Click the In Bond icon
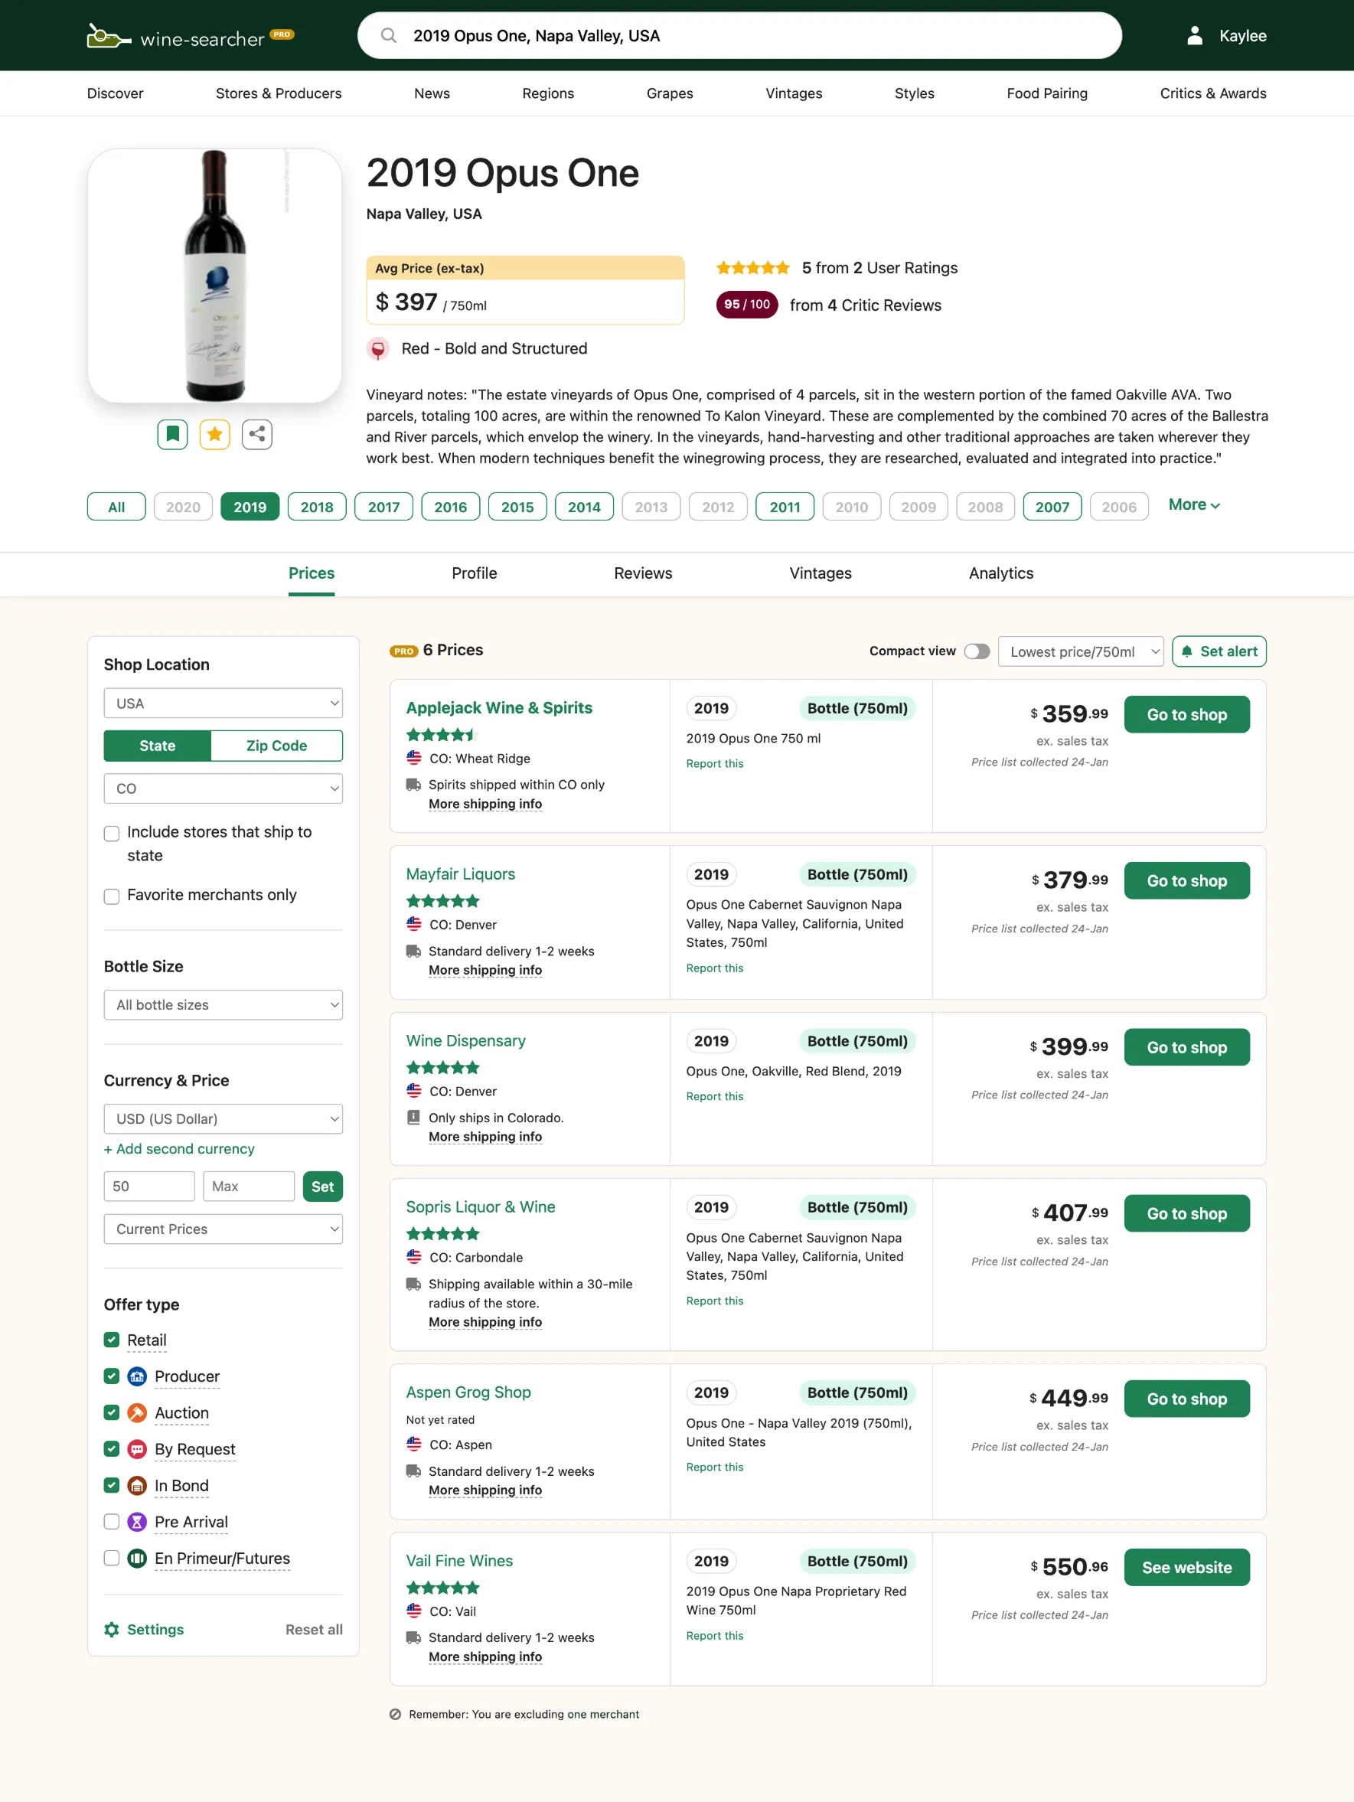Screen dimensions: 1354x1802 138,1485
